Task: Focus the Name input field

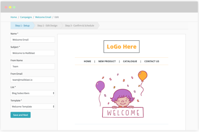Action: click(33, 40)
